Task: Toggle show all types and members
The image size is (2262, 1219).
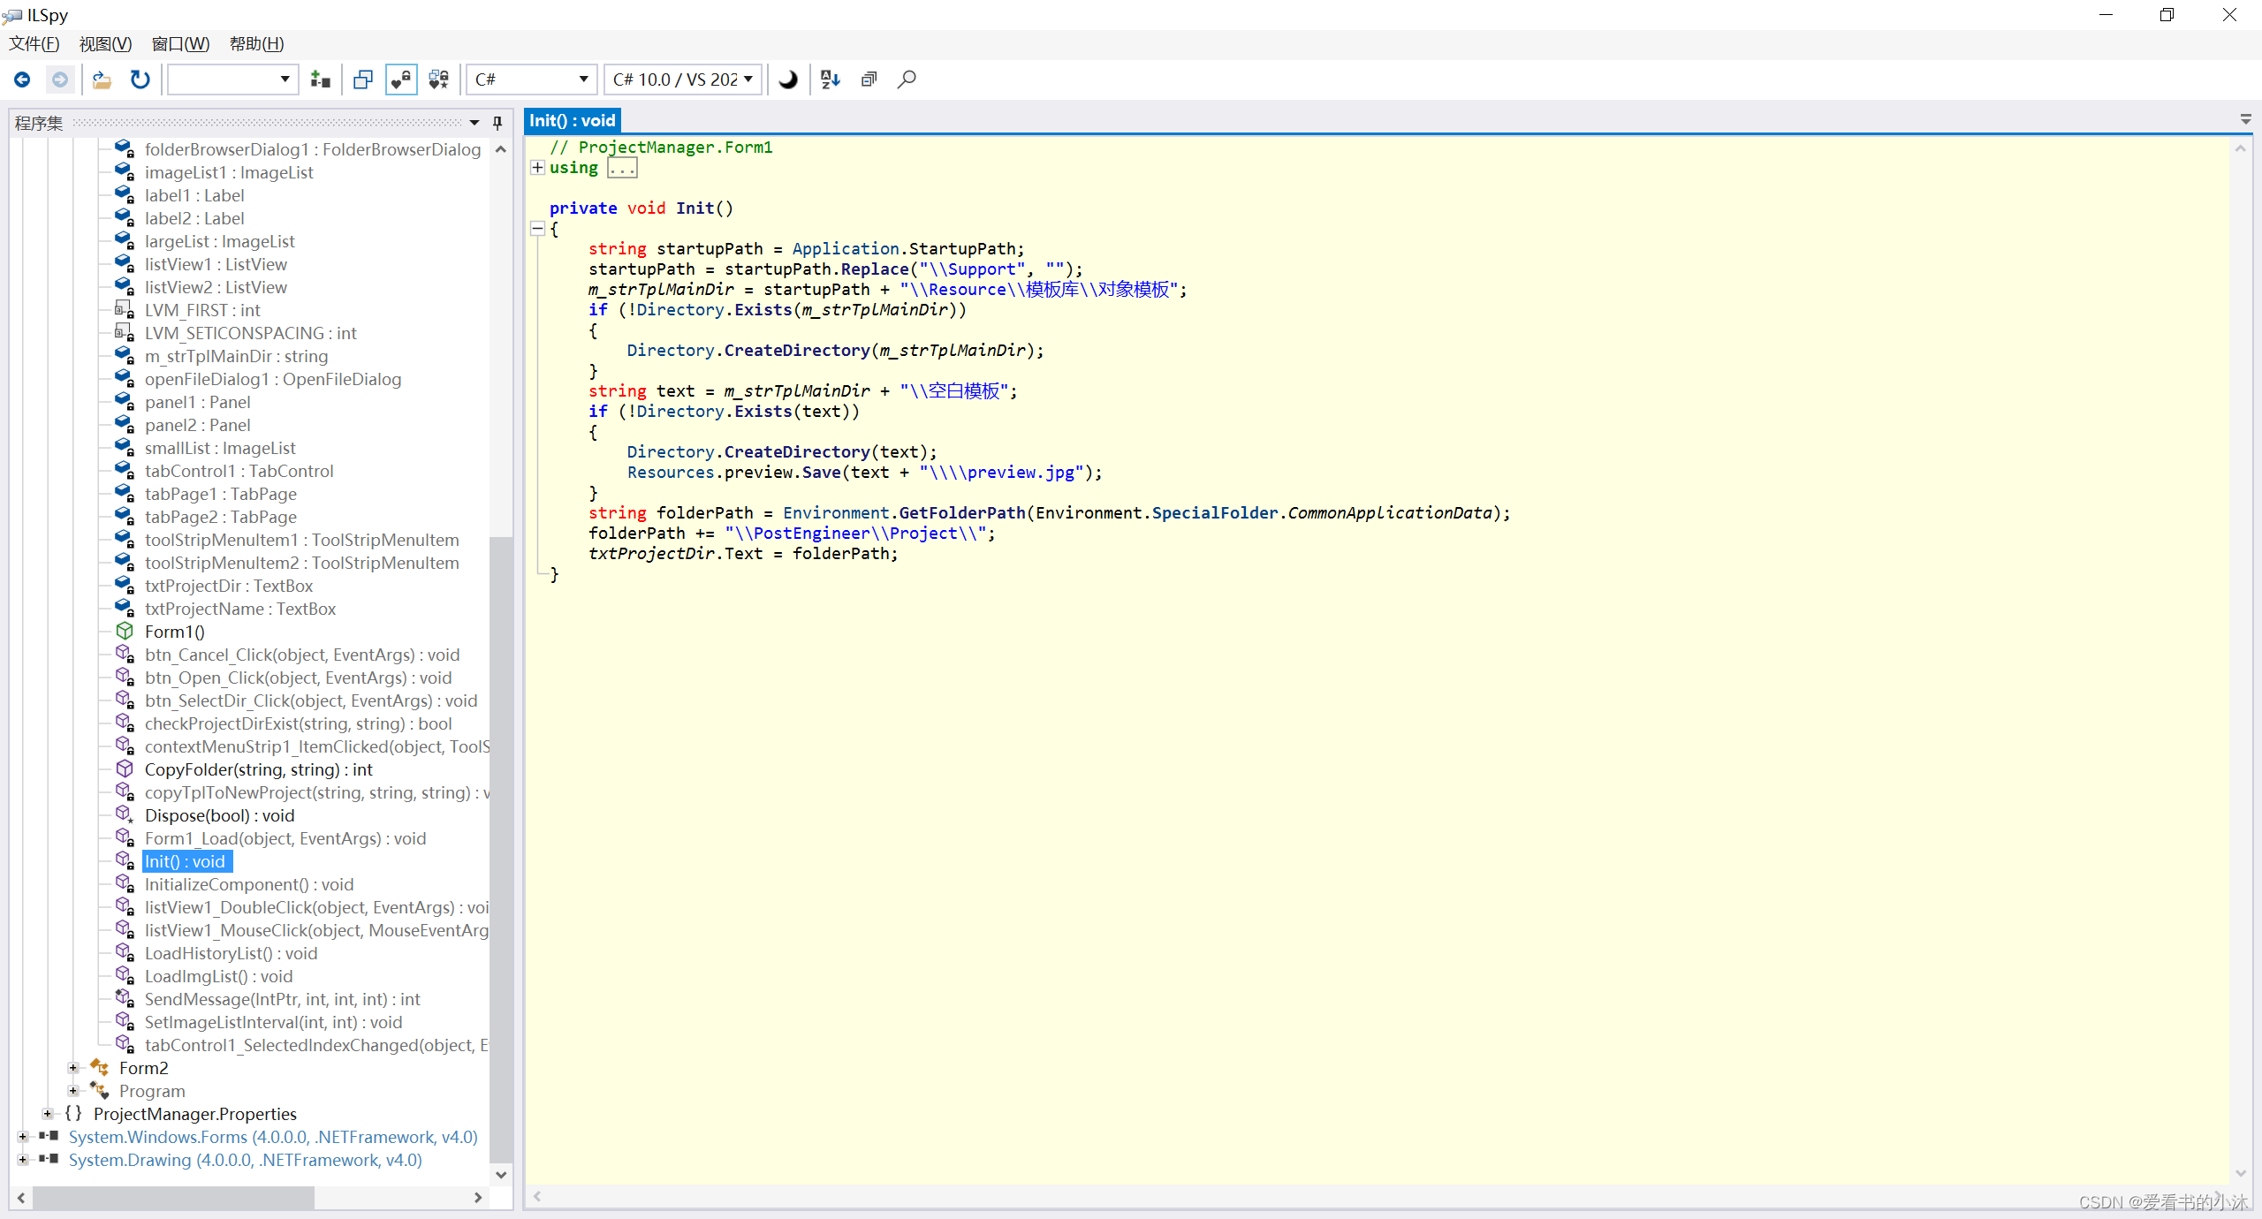Action: pyautogui.click(x=439, y=79)
